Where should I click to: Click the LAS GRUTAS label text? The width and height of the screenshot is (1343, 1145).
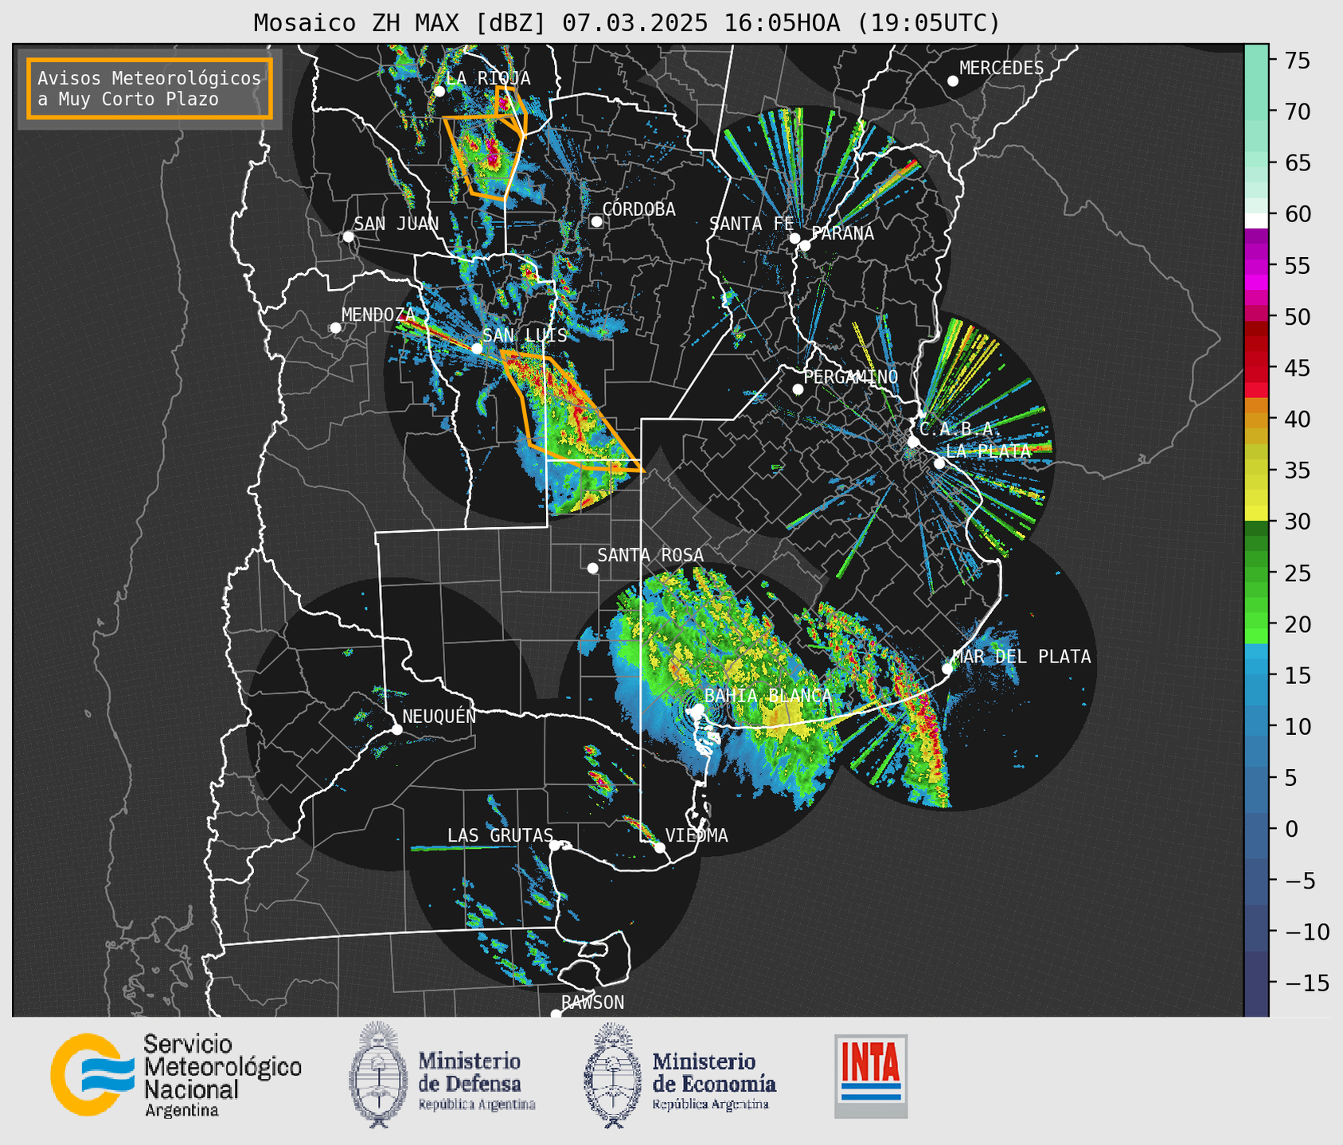tap(500, 835)
